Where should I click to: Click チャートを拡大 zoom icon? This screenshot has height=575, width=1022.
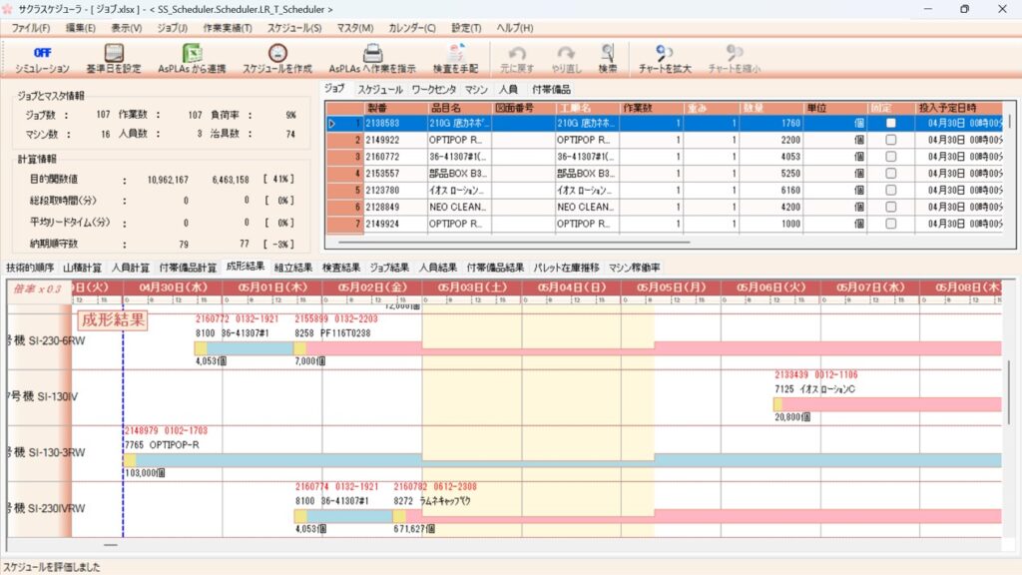click(x=666, y=53)
